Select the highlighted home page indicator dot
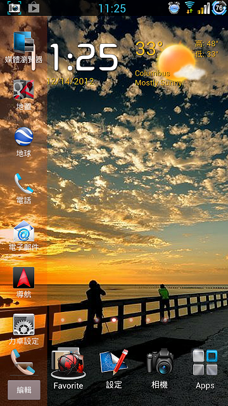Screen dimensions: 228x406 114,320
